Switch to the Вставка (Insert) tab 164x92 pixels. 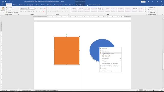click(15, 5)
